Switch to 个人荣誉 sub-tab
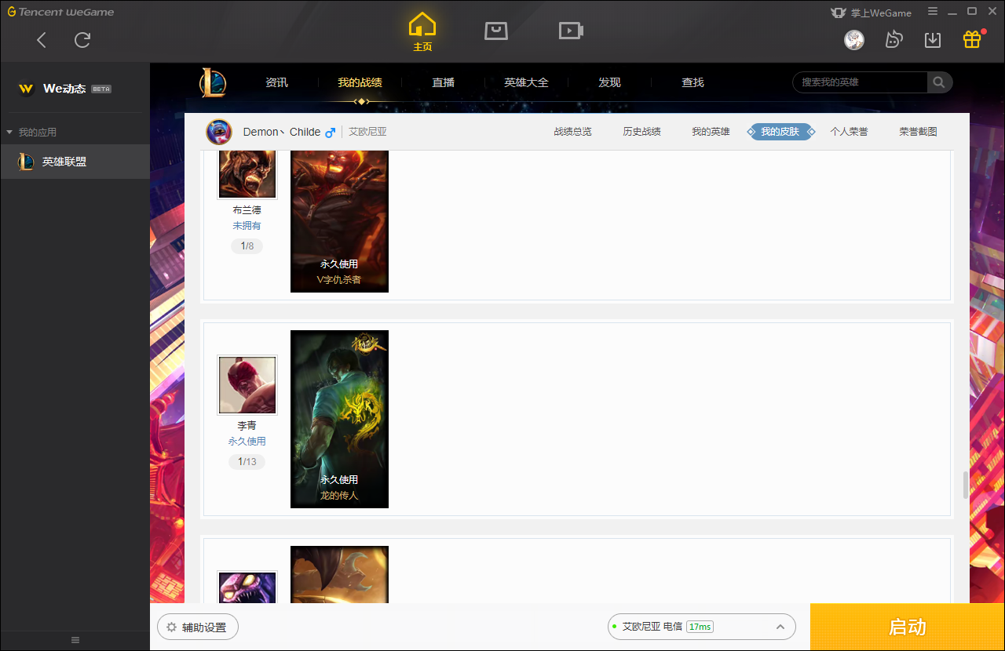Image resolution: width=1005 pixels, height=651 pixels. [x=849, y=132]
